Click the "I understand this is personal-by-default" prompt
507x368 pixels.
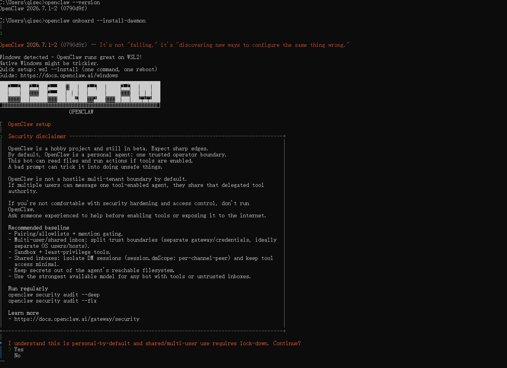[x=155, y=343]
